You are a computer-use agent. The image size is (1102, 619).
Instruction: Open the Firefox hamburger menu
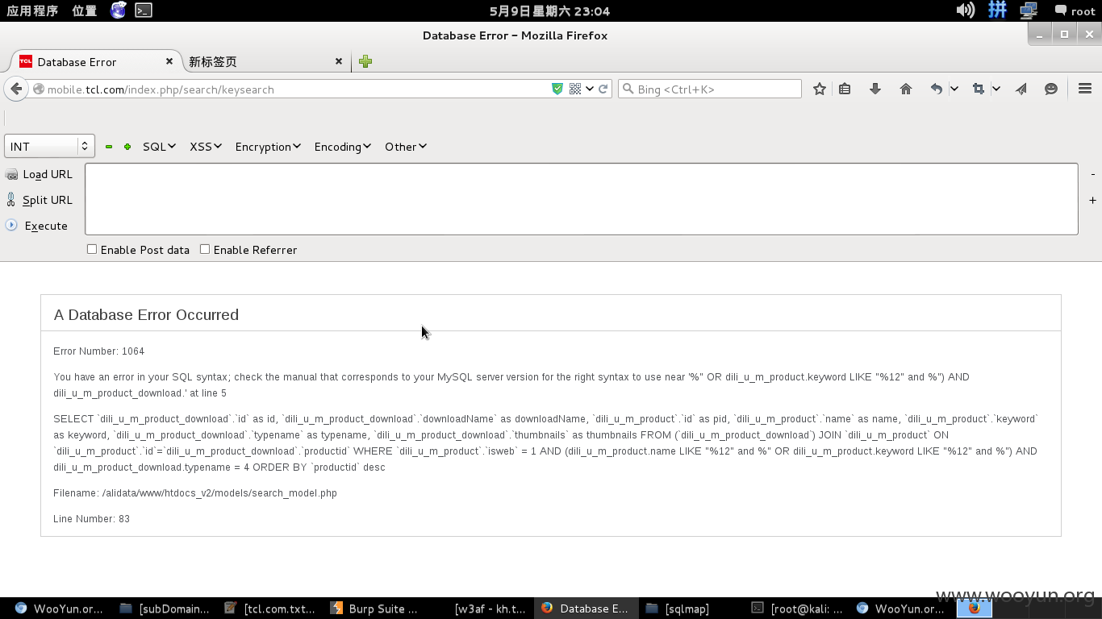[x=1085, y=89]
